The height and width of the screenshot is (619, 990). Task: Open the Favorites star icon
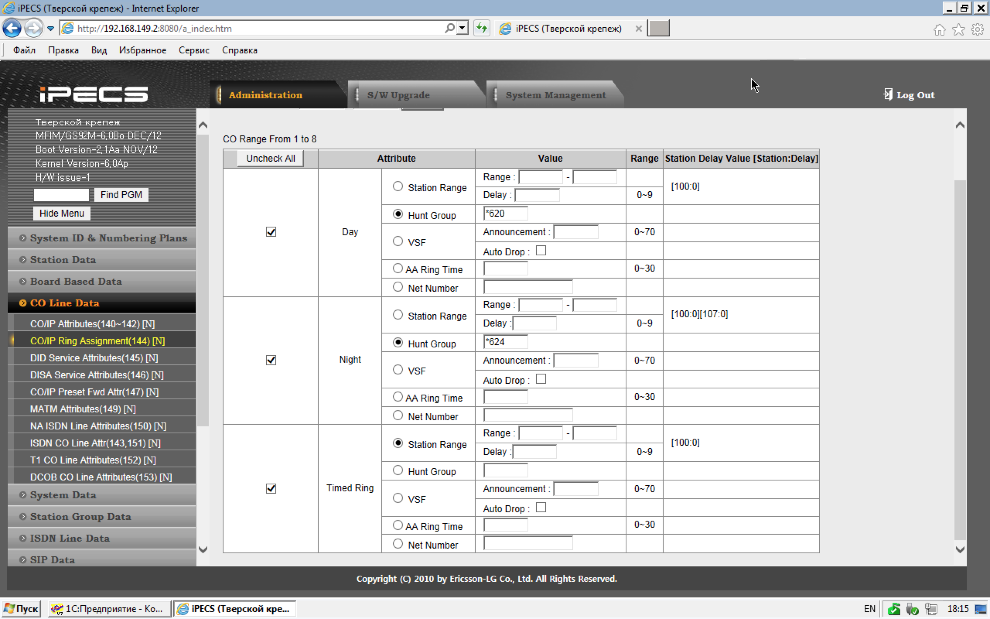pos(958,29)
